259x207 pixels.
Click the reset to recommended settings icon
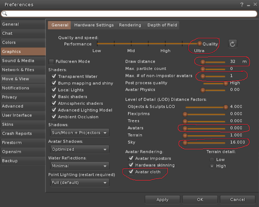click(x=233, y=44)
